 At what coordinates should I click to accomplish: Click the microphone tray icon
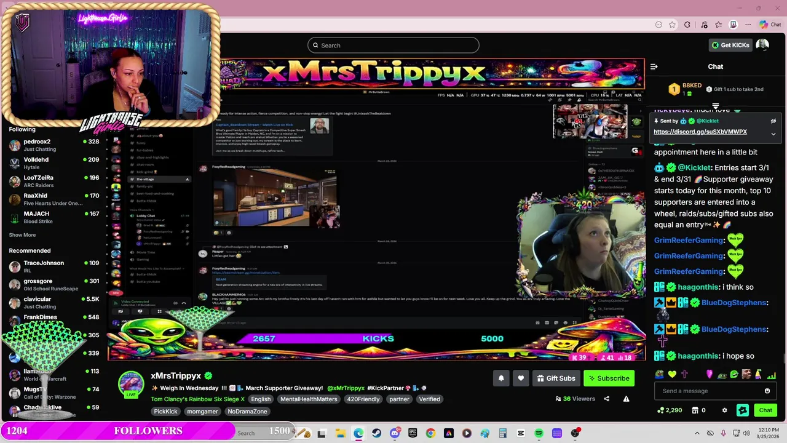coord(723,433)
